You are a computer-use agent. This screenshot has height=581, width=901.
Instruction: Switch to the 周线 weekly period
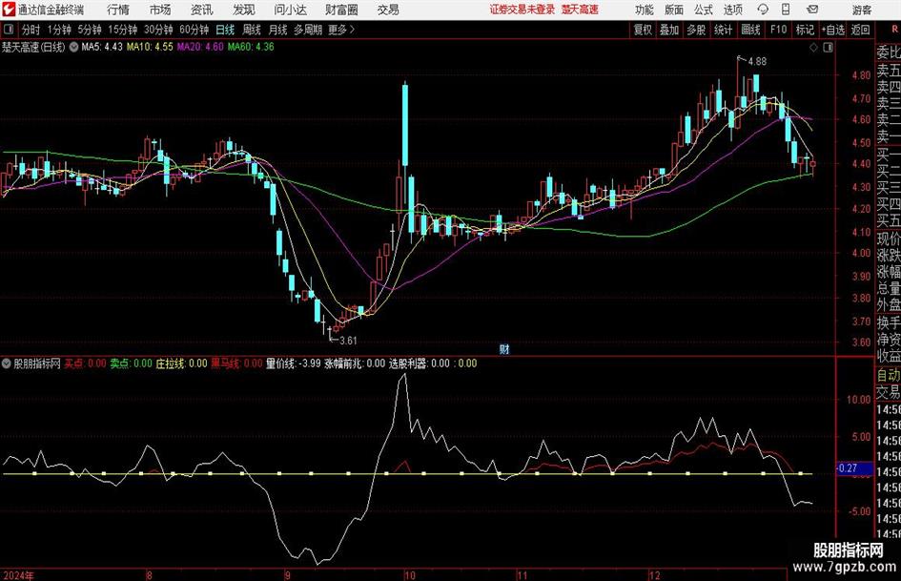[252, 30]
